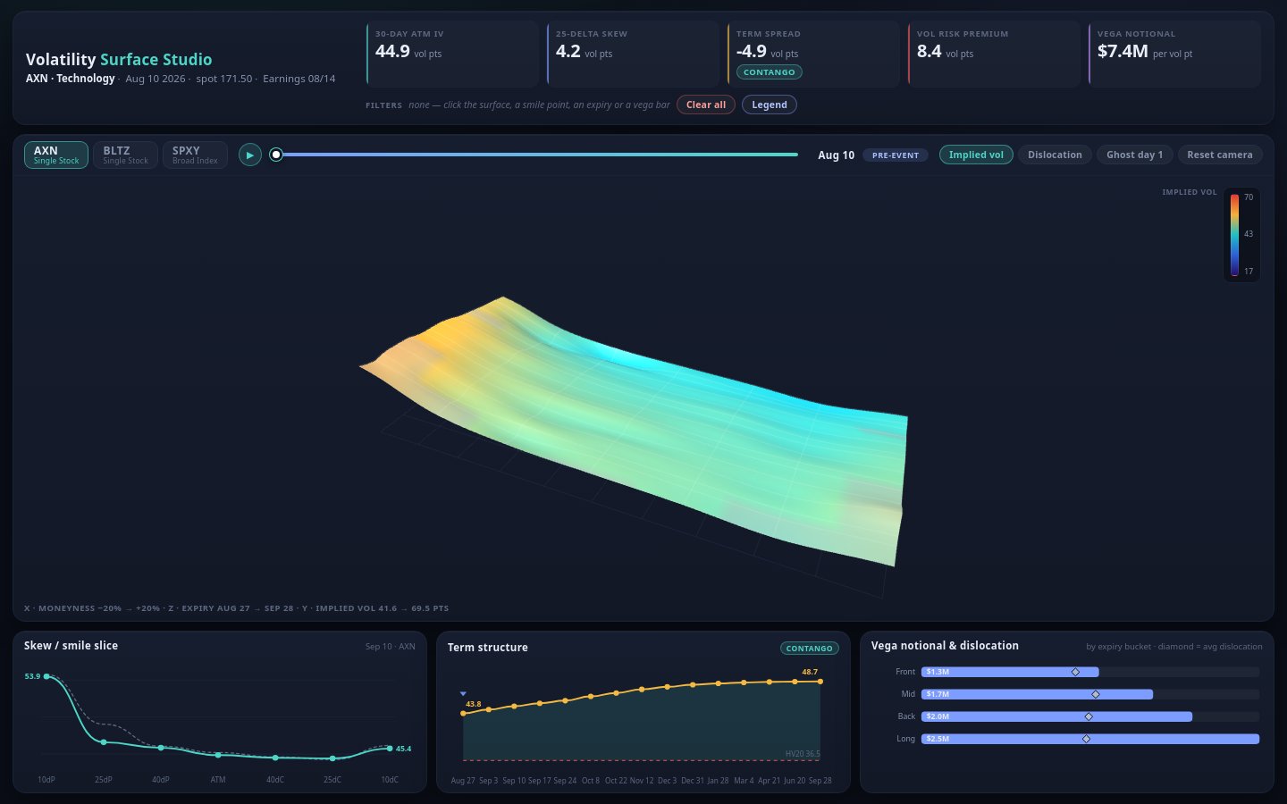Click the Back bucket $2.0M vega bar

(1056, 716)
